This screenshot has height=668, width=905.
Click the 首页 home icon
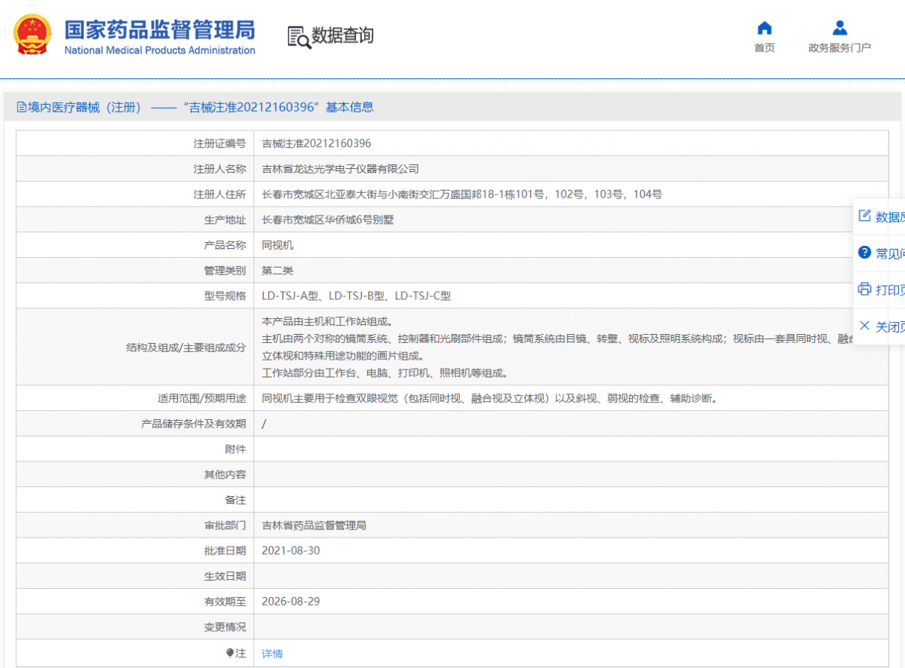click(764, 29)
